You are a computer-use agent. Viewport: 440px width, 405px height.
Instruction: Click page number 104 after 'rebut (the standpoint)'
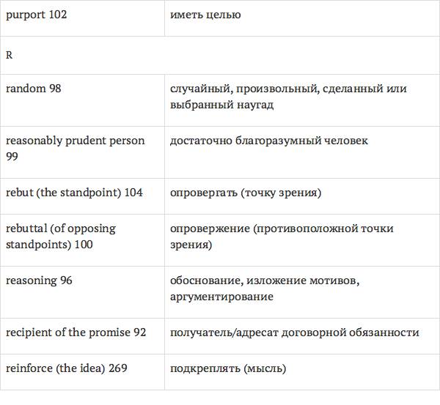click(x=133, y=193)
